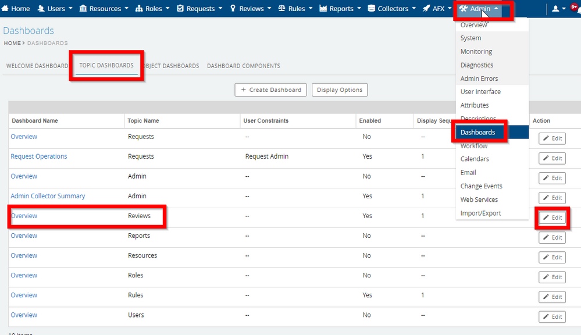Switch to the Topic Dashboards tab

pyautogui.click(x=106, y=66)
